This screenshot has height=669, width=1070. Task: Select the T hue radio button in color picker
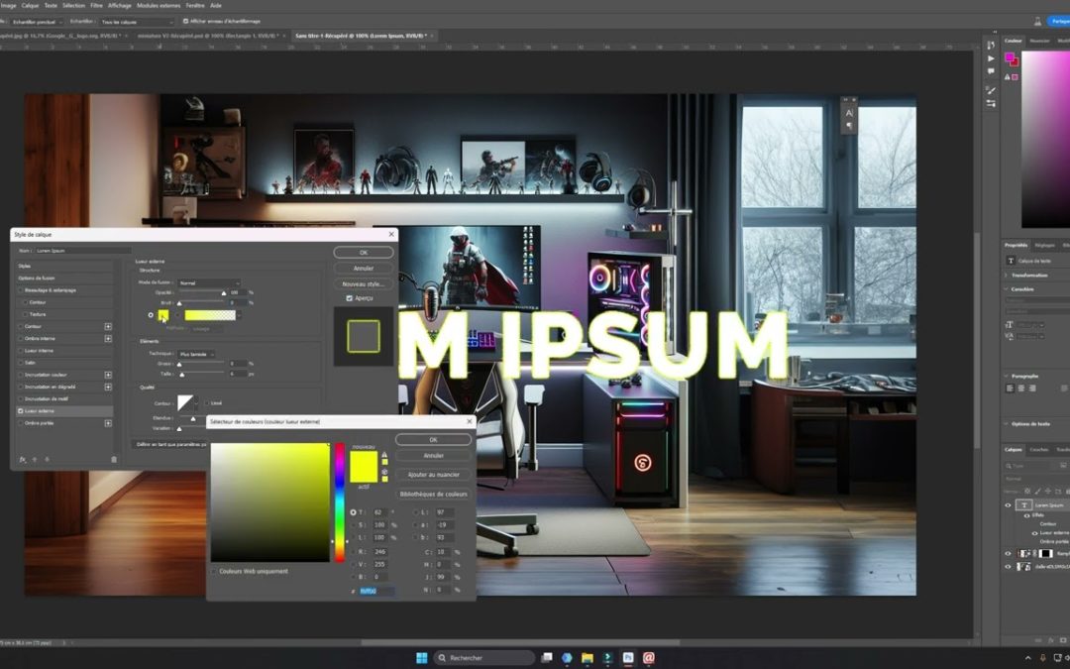pyautogui.click(x=353, y=512)
